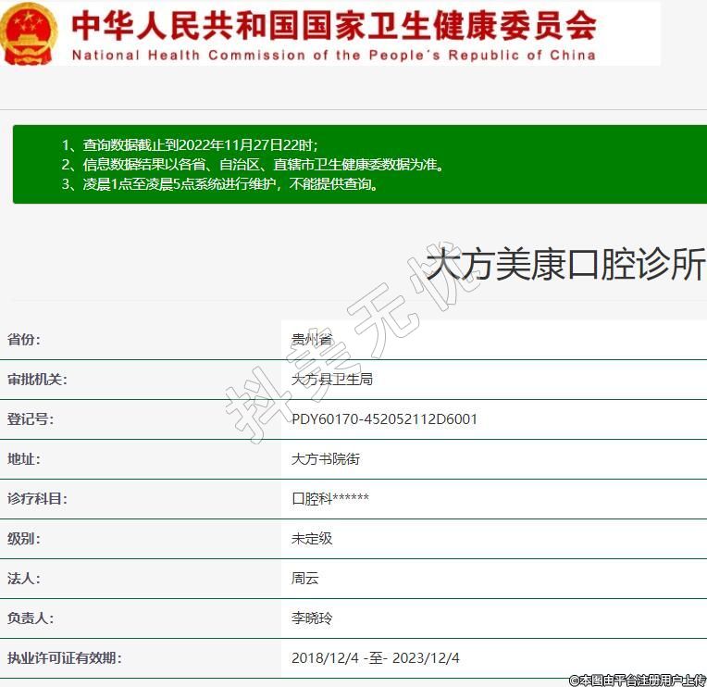Click the Chinese commission title in header
Screen dimensions: 707x687
(x=333, y=24)
